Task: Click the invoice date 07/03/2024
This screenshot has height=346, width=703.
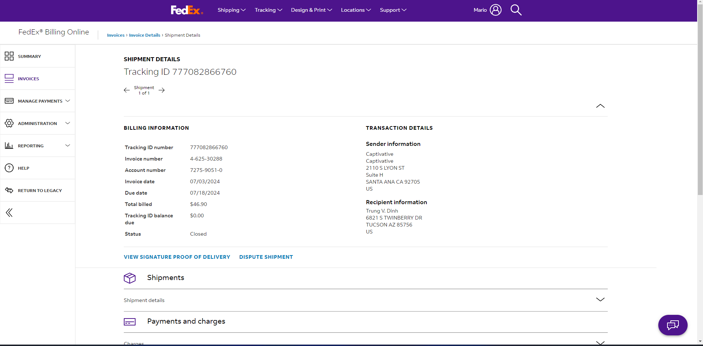Action: 205,181
